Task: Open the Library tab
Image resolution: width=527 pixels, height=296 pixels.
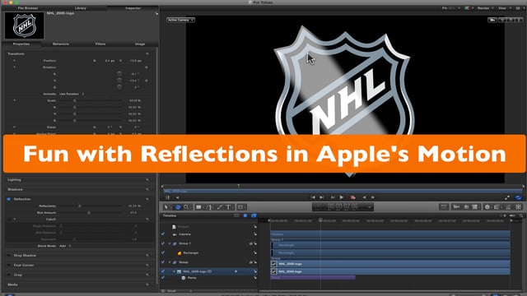Action: click(x=81, y=7)
